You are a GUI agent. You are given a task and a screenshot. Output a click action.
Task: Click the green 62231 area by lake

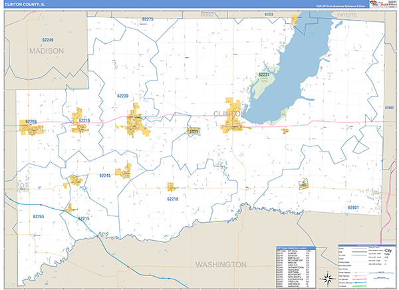264,83
